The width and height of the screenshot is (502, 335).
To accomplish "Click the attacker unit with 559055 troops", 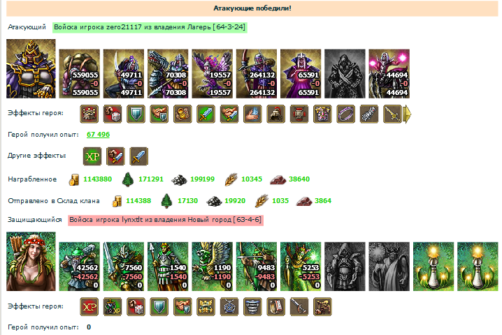I will [80, 73].
